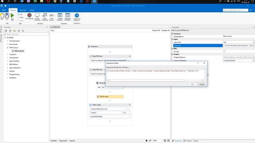Click the magnifier zoom icon in designer footer

pyautogui.click(x=150, y=141)
